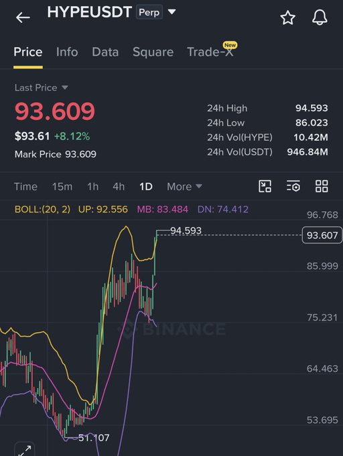
Task: Tap the 96.768 price axis label
Action: (322, 215)
